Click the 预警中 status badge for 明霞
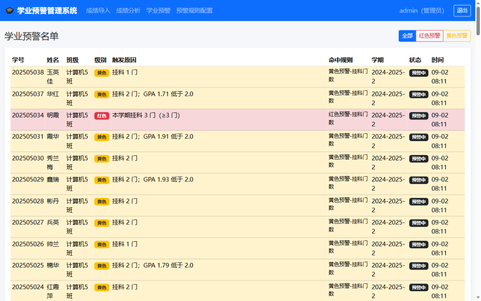Image resolution: width=481 pixels, height=301 pixels. tap(419, 116)
